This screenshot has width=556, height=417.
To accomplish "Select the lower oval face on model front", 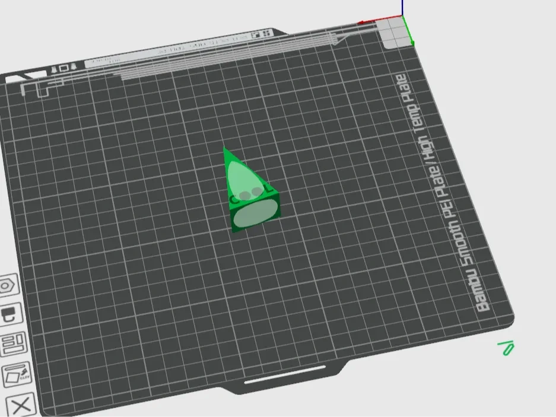I will click(255, 214).
